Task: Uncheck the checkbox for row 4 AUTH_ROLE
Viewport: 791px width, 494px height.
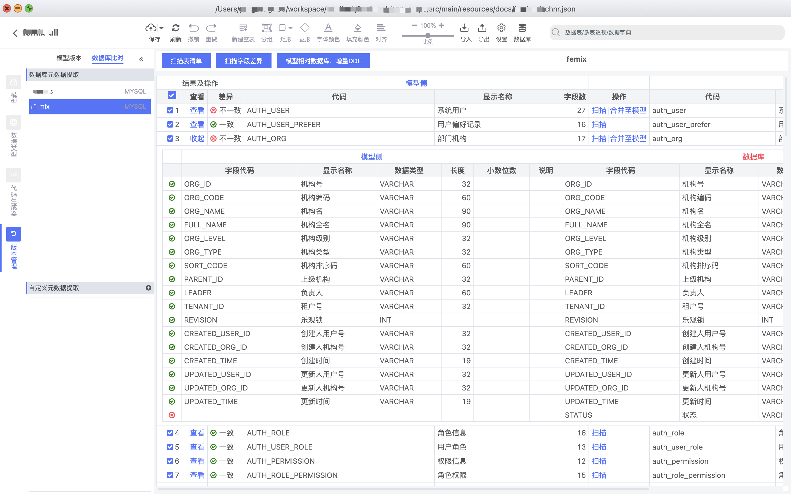Action: (170, 433)
